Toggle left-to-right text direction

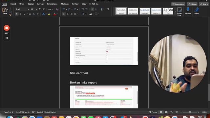[x=93, y=9]
